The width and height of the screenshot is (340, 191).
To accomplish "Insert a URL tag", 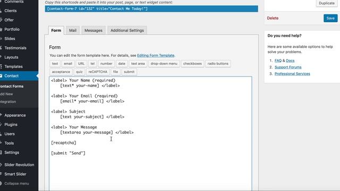I will coord(81,64).
